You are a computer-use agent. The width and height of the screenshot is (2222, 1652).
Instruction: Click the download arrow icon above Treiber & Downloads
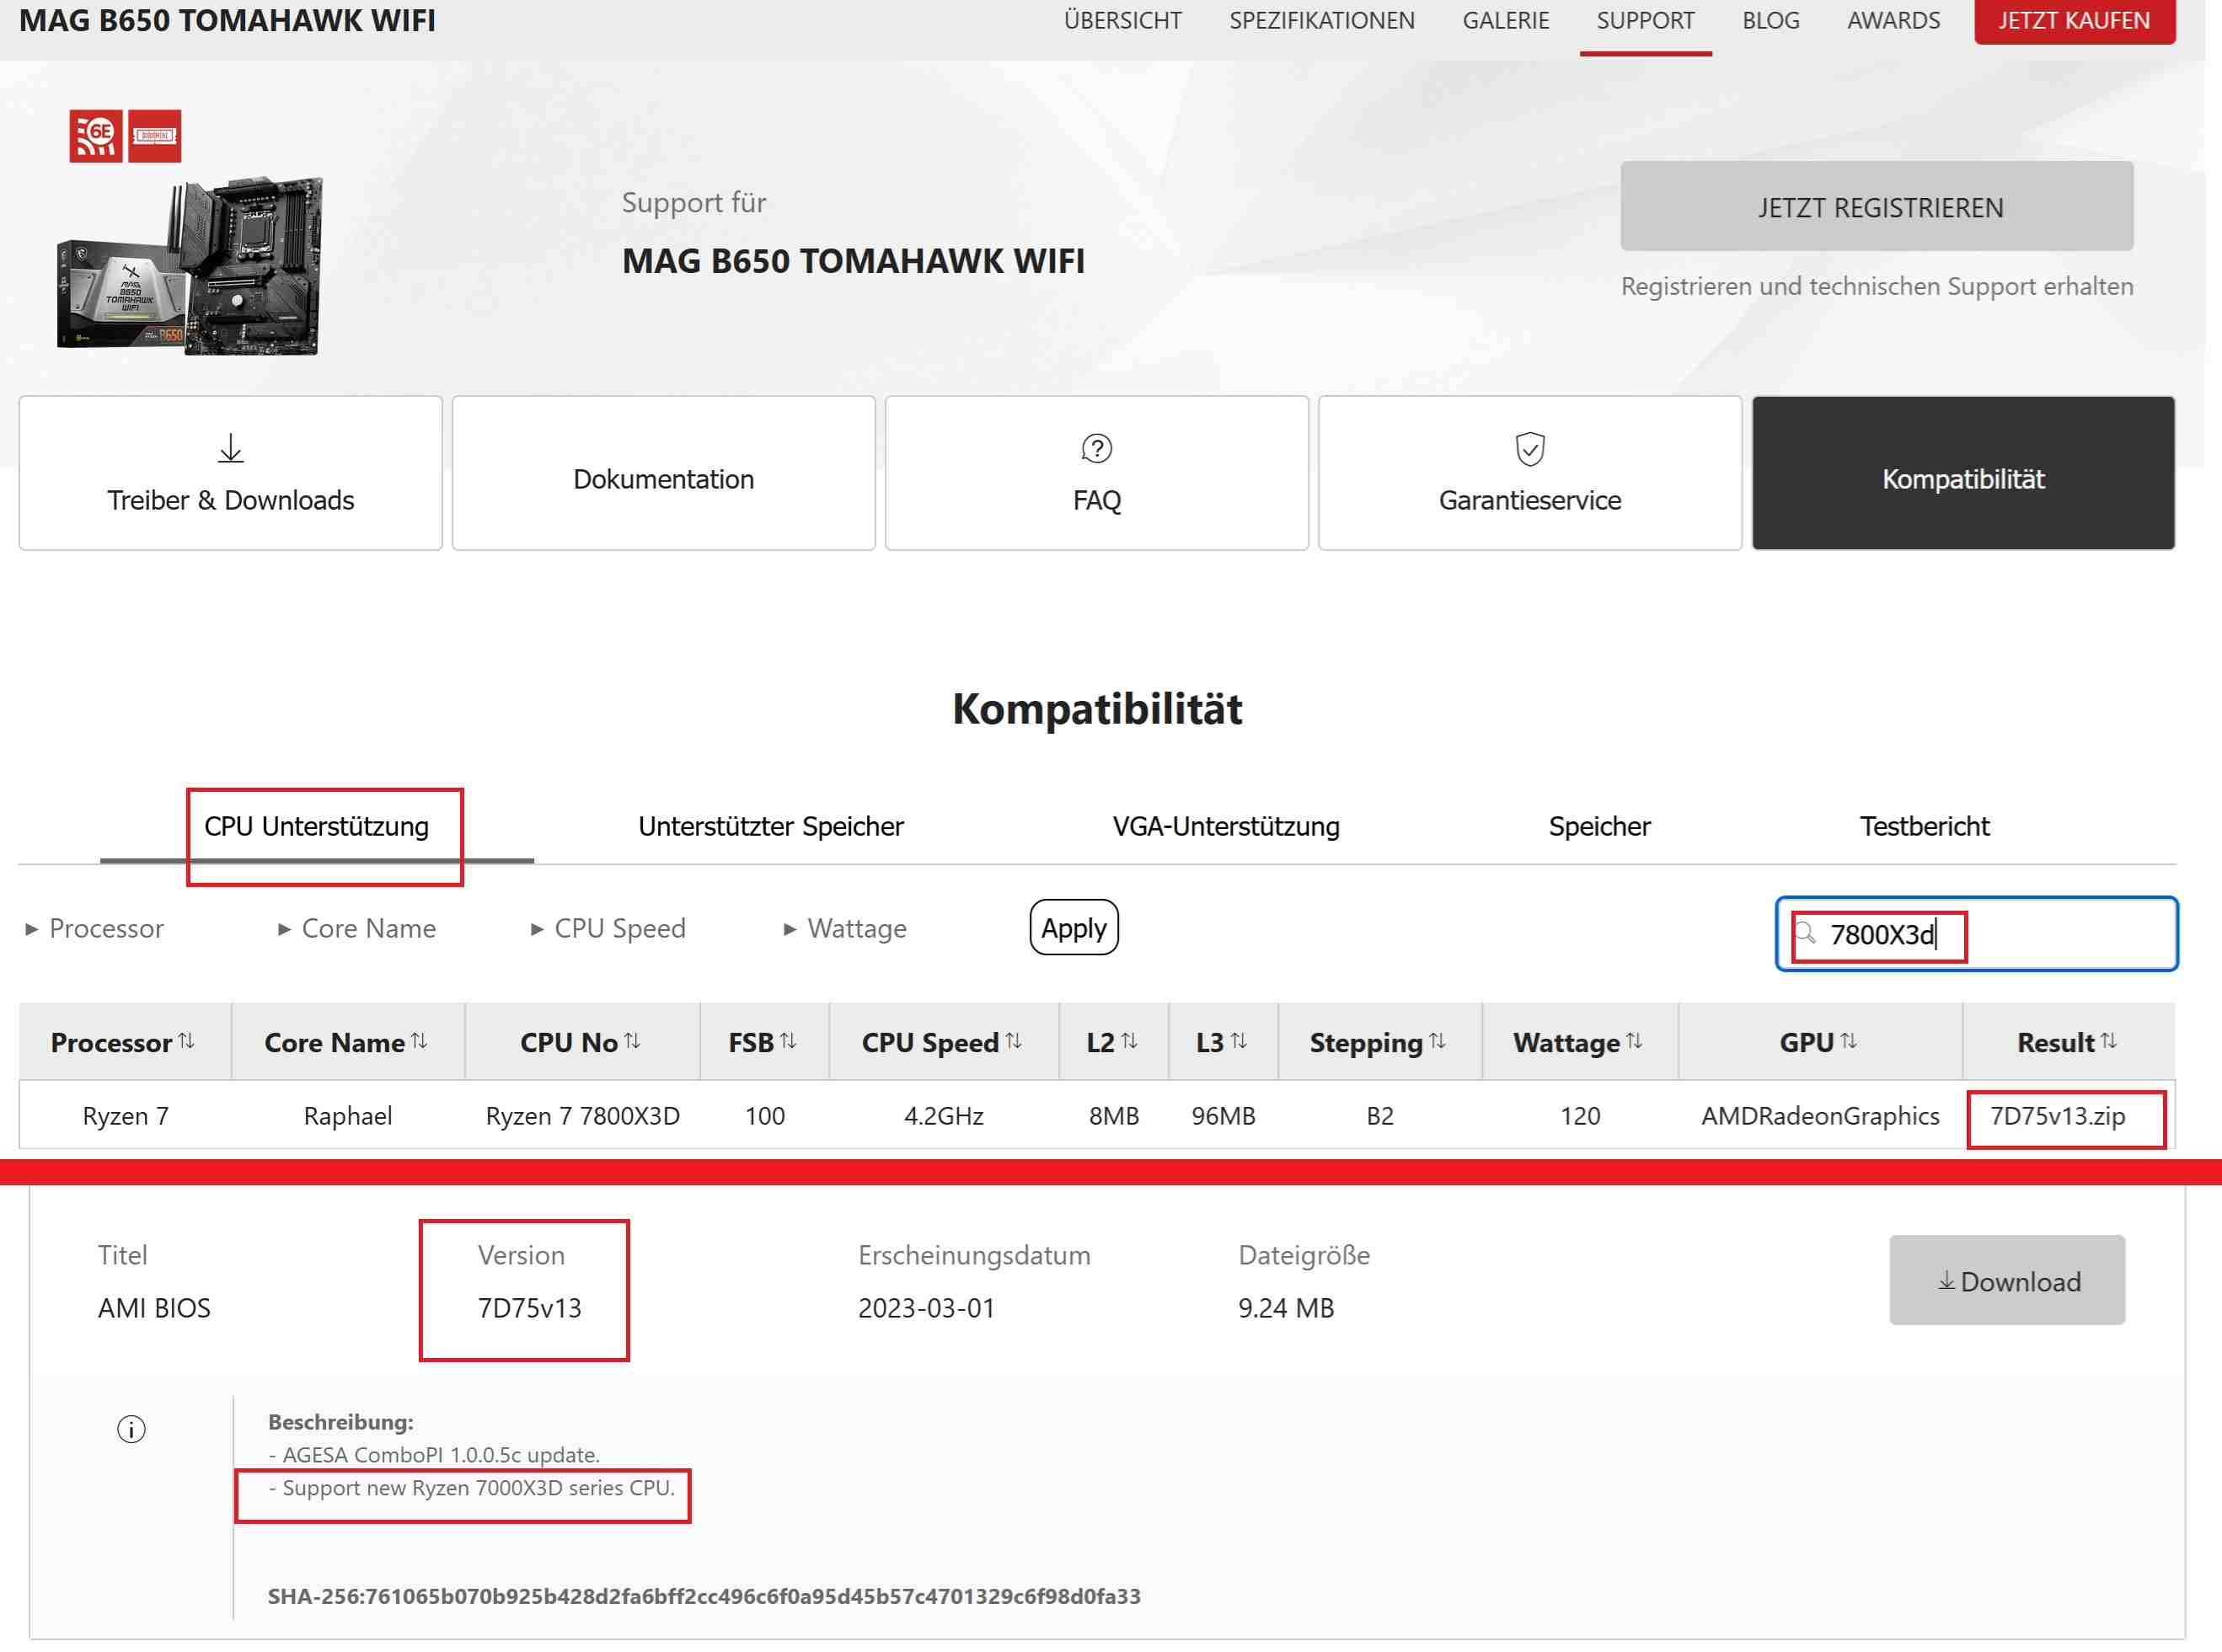point(230,448)
